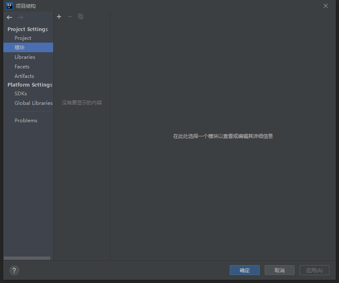Close the 项目结构 dialog window
Viewport: 339px width, 283px height.
326,6
